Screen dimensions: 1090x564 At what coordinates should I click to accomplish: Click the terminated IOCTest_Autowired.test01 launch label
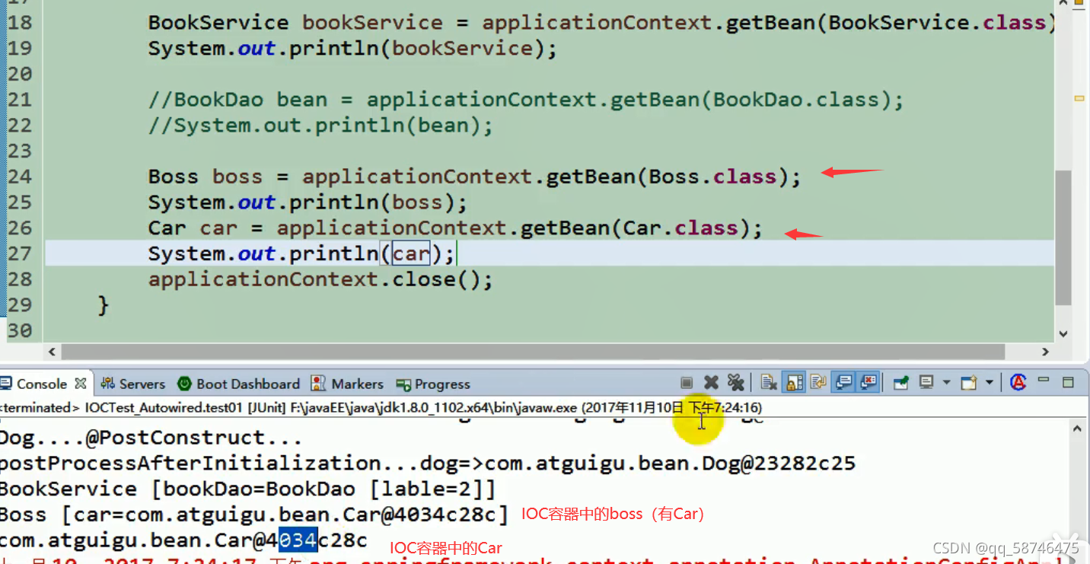(381, 408)
